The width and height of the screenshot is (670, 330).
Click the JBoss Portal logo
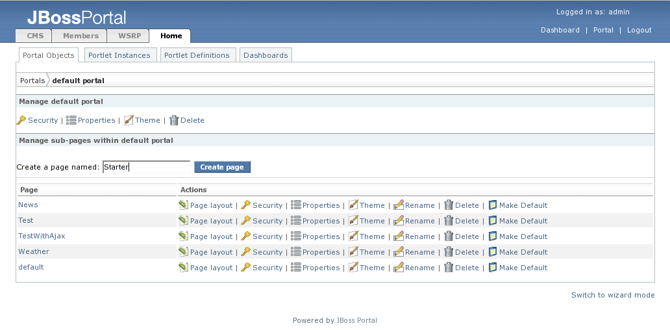click(77, 18)
